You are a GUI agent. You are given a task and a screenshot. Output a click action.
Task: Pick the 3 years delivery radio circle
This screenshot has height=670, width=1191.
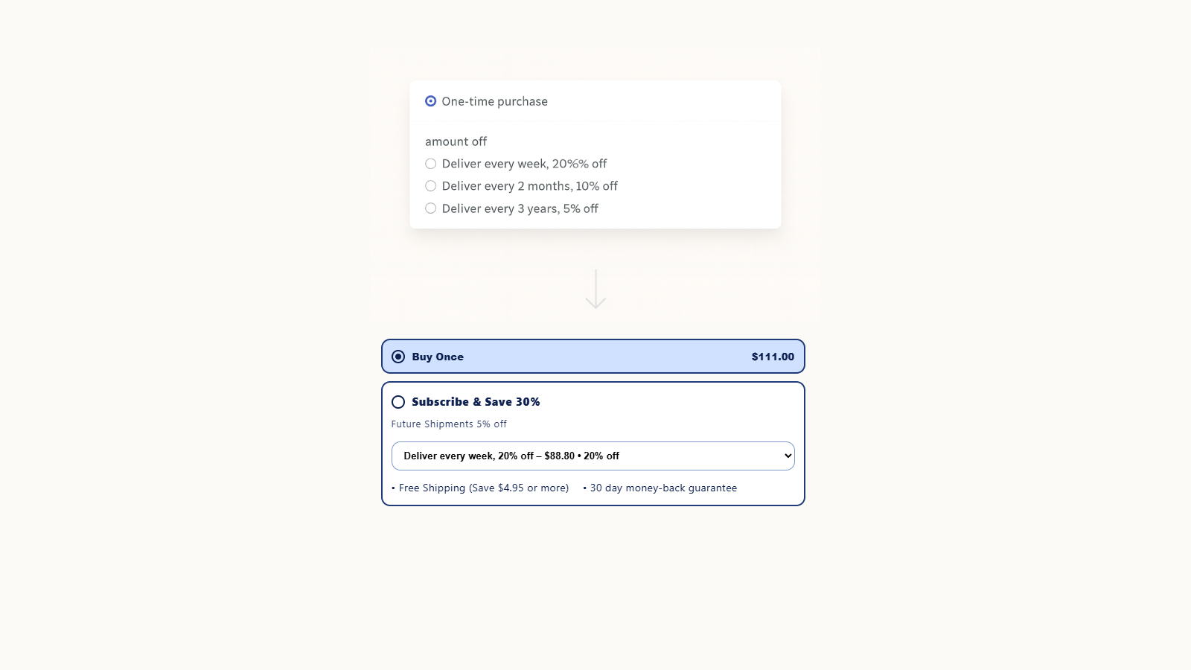430,208
